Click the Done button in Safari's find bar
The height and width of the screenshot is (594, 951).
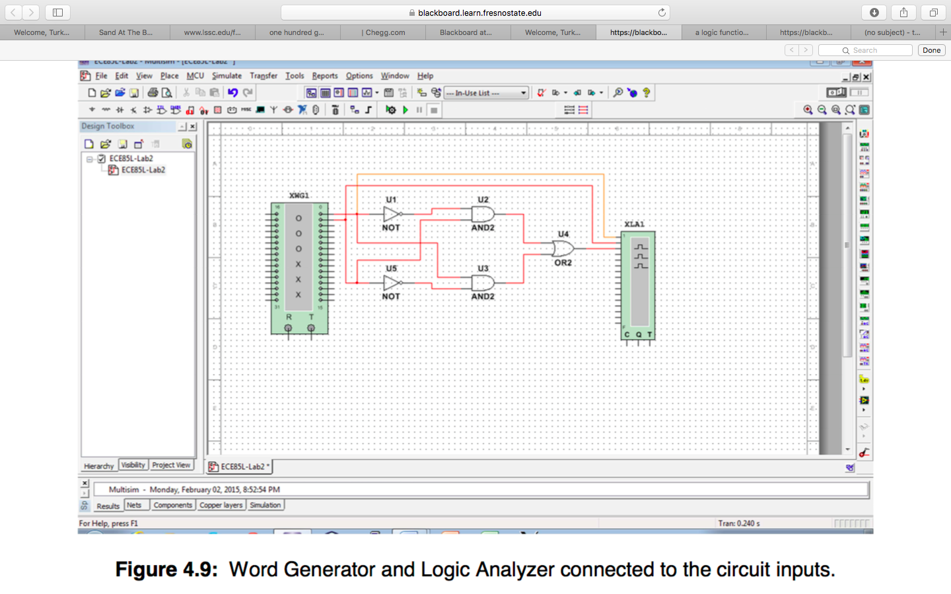click(x=931, y=50)
